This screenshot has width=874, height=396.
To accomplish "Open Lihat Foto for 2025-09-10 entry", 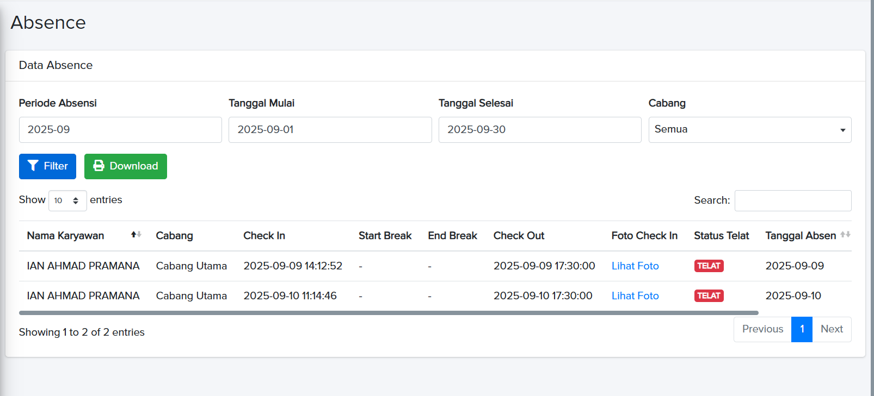I will (x=635, y=296).
